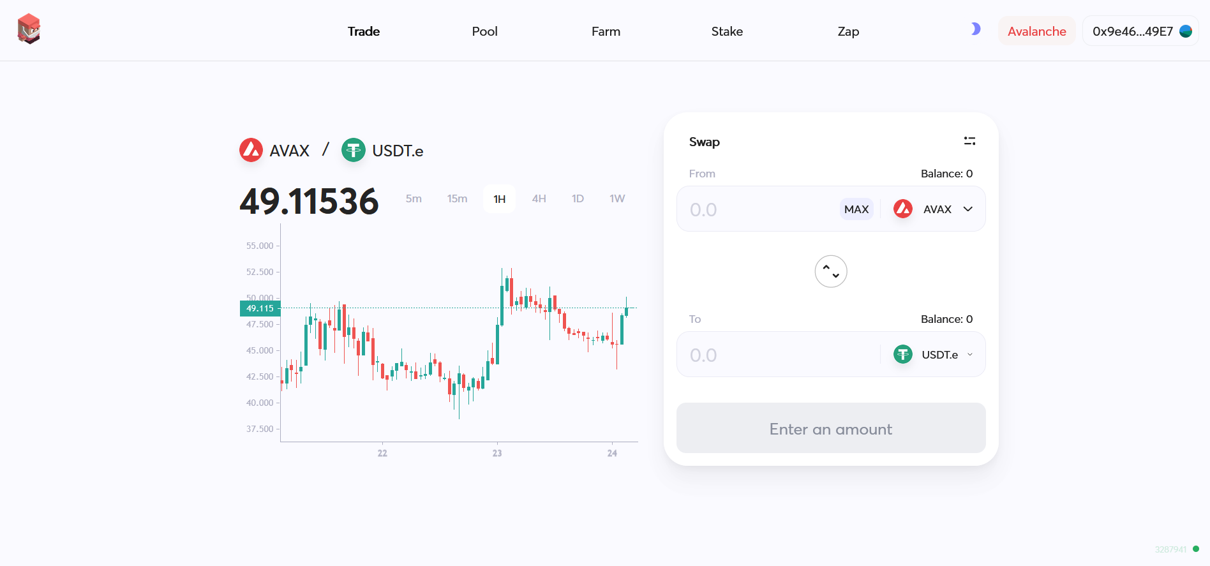
Task: Go to the Pool tab
Action: pyautogui.click(x=484, y=31)
